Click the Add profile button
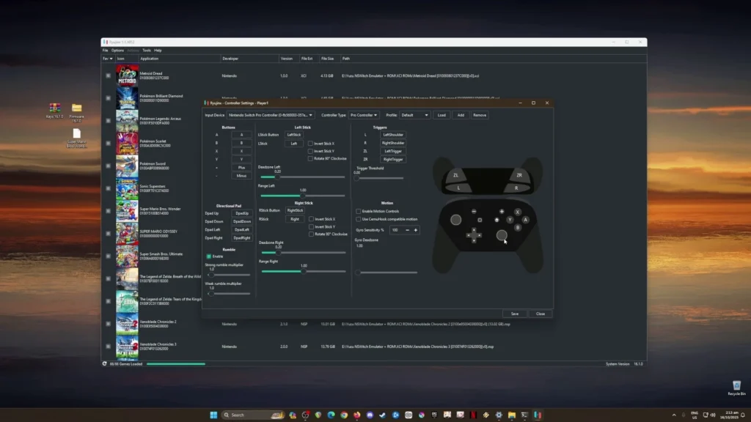The width and height of the screenshot is (751, 422). [x=461, y=115]
